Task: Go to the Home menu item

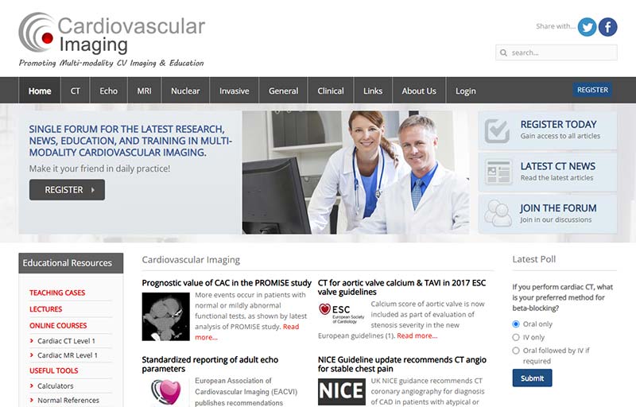Action: coord(40,91)
